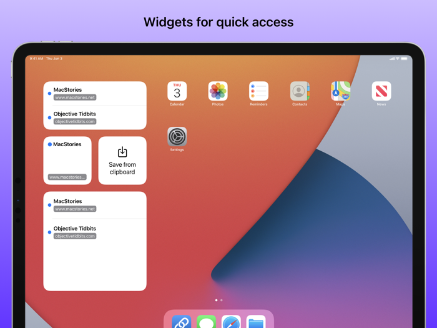Open the Files app in the dock
This screenshot has width=437, height=328.
click(x=256, y=322)
